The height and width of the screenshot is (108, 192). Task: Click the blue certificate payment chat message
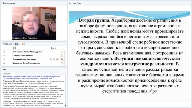31,77
